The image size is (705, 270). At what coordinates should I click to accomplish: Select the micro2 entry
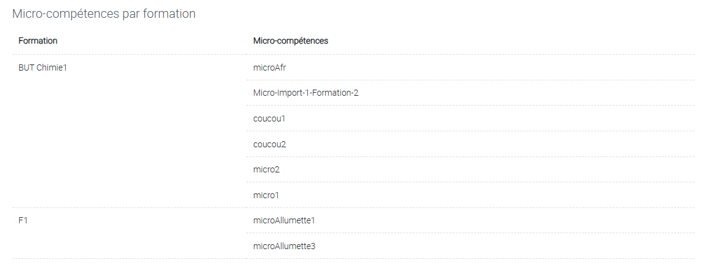266,169
